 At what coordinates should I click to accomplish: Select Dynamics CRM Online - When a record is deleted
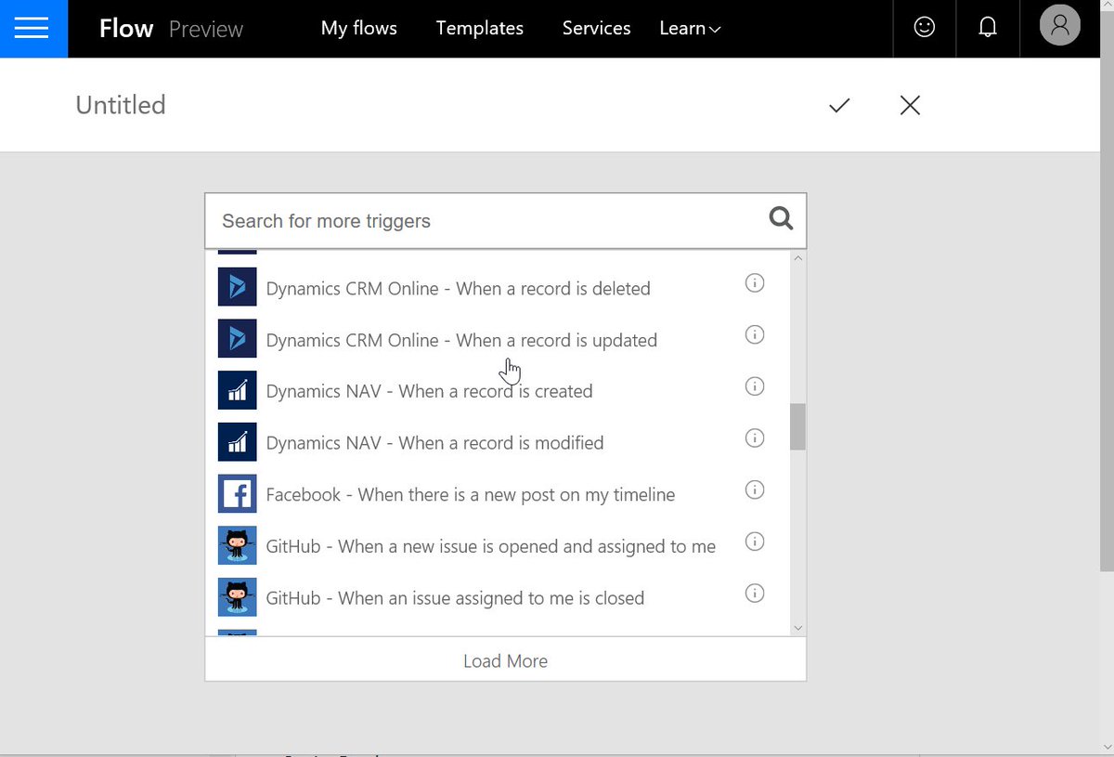458,289
